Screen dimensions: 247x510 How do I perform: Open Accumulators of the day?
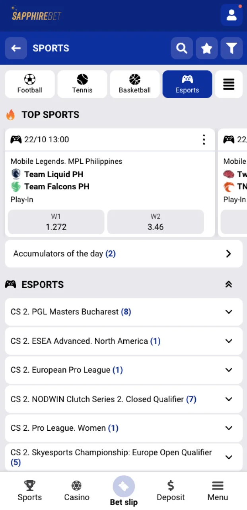point(123,253)
